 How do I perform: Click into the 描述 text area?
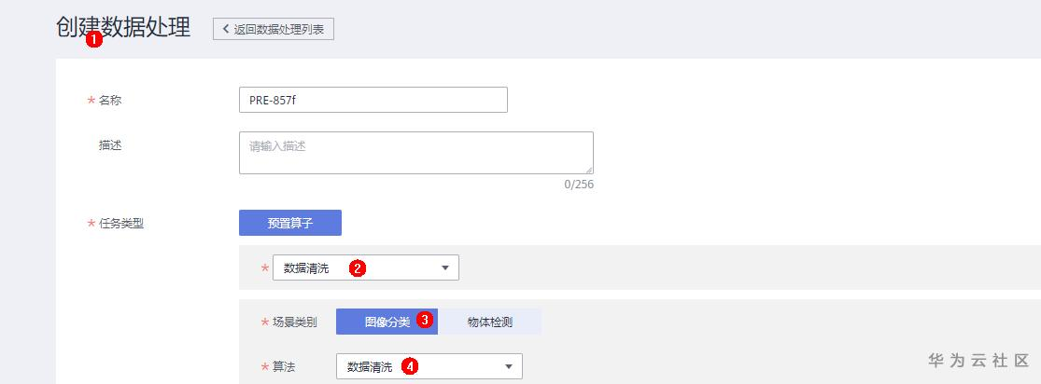tap(415, 153)
